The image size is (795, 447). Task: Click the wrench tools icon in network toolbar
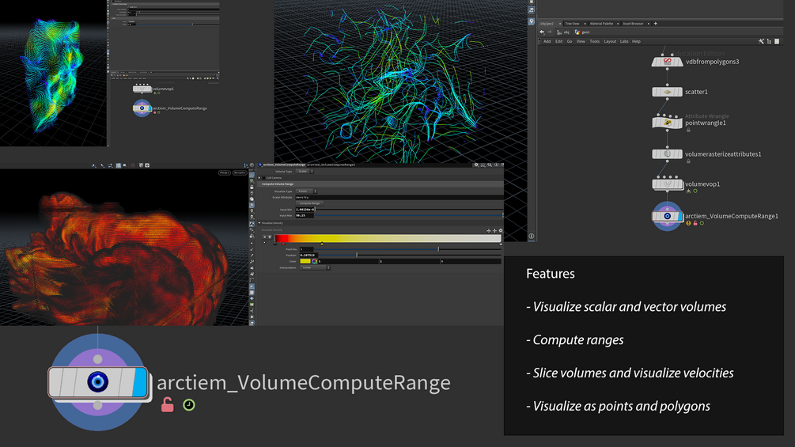tap(761, 42)
